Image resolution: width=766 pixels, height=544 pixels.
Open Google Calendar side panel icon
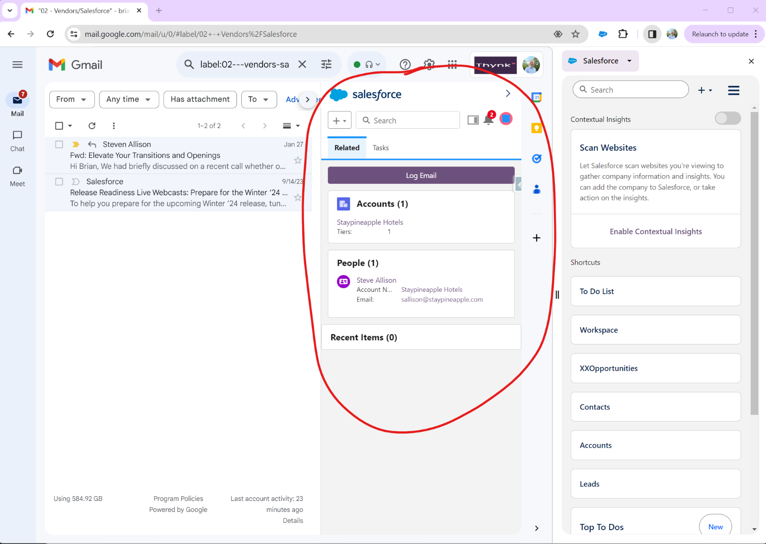[537, 98]
